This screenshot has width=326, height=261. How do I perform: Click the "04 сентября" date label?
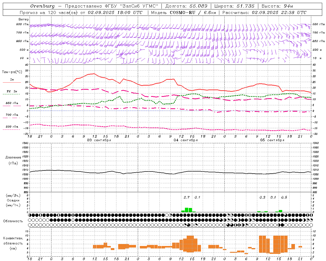(x=186, y=140)
